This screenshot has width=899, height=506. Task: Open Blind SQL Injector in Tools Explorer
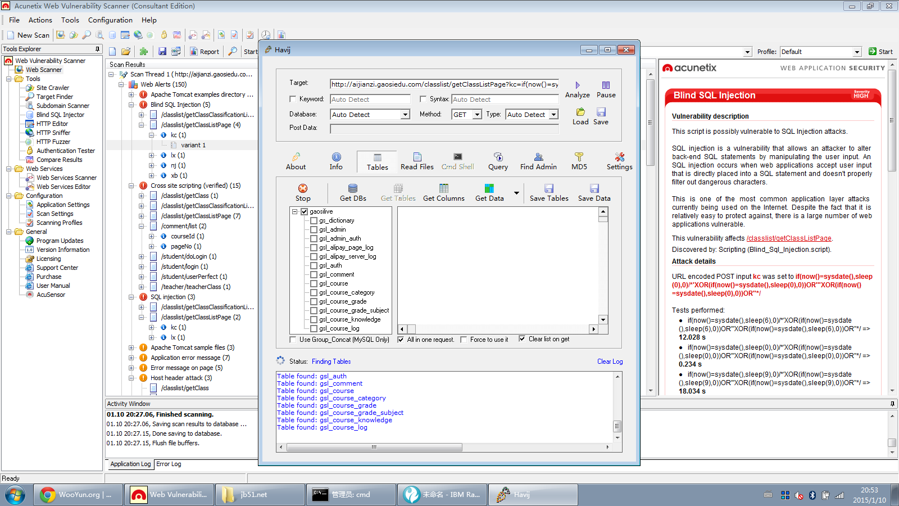coord(60,115)
